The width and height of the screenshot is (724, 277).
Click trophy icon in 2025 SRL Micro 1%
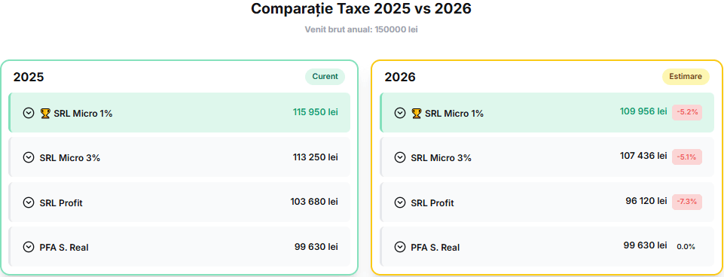tap(45, 113)
